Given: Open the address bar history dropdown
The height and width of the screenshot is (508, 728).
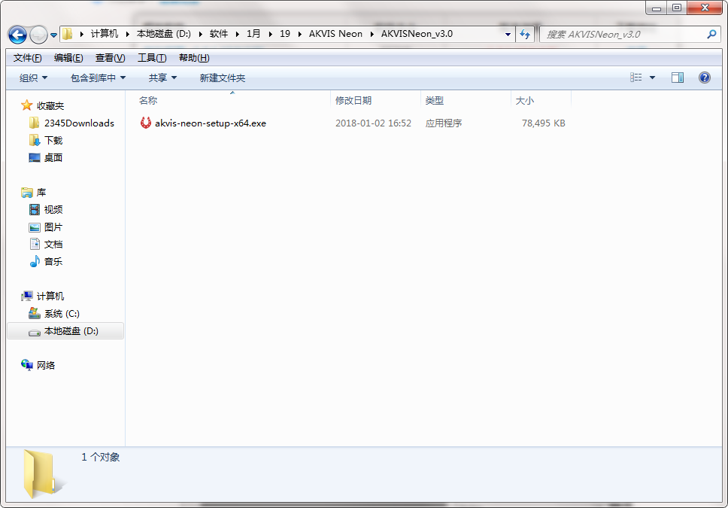Looking at the screenshot, I should [x=508, y=35].
